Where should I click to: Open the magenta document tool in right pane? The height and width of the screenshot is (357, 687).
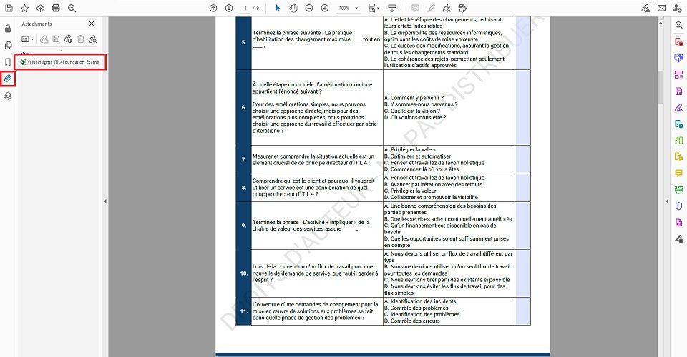[x=678, y=223]
